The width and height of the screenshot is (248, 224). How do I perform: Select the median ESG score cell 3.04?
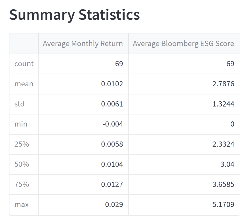point(227,164)
